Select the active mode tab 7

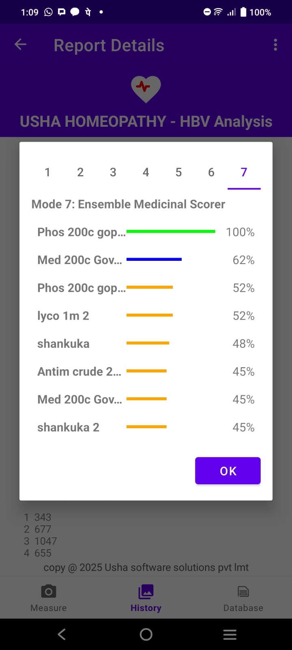coord(244,173)
